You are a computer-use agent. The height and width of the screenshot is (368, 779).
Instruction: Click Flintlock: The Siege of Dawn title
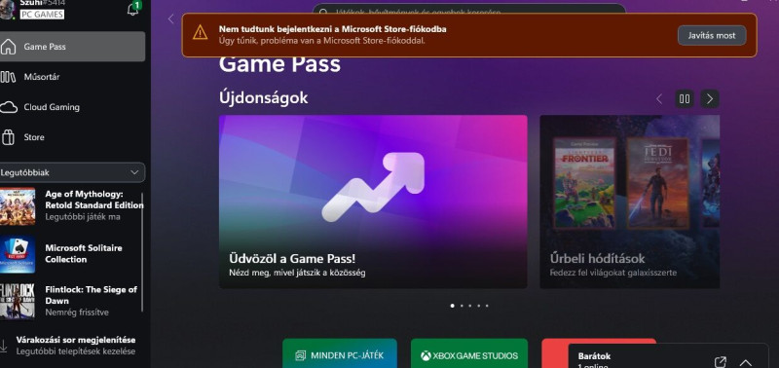[x=91, y=295]
